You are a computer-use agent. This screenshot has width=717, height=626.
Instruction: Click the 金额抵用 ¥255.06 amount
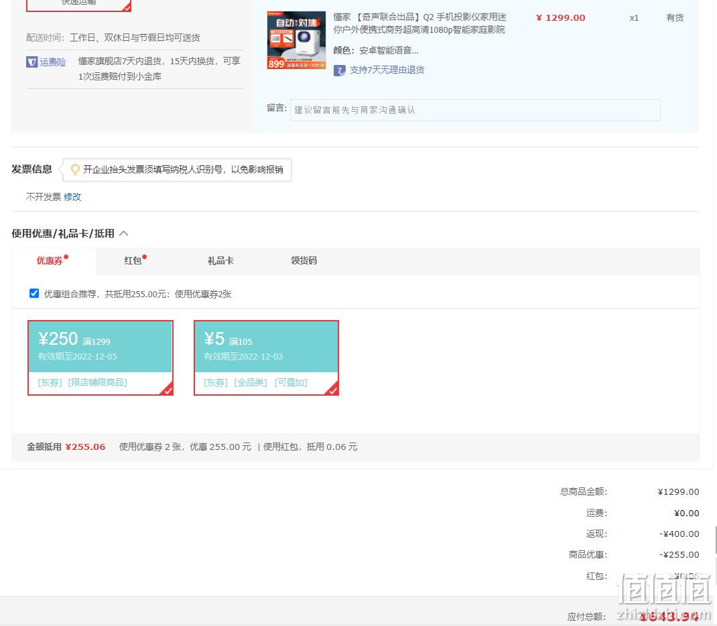tap(85, 447)
